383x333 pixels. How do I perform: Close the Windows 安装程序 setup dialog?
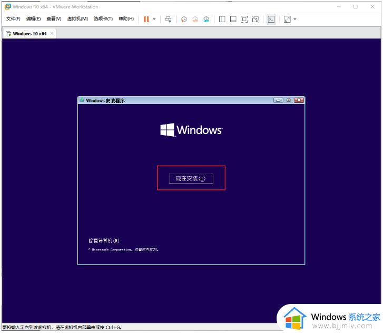tap(299, 100)
